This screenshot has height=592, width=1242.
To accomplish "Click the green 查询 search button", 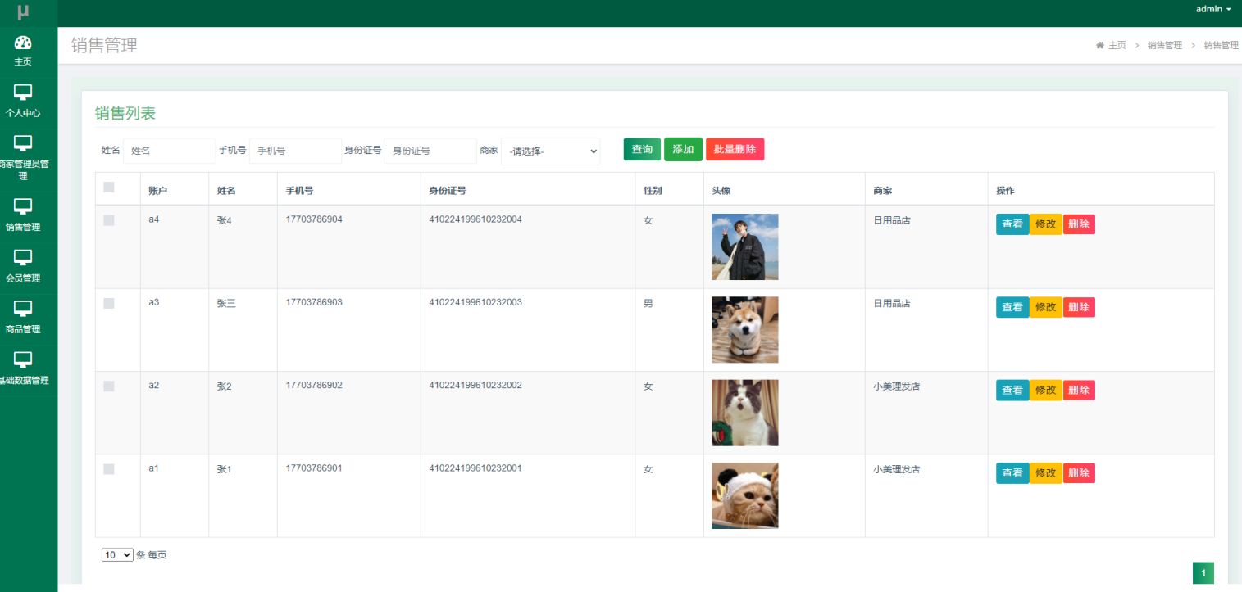I will pyautogui.click(x=642, y=149).
